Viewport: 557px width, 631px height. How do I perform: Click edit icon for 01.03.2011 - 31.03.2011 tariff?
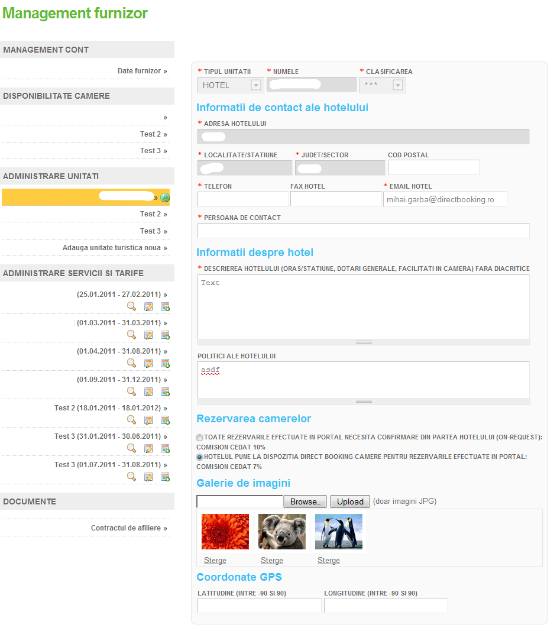pyautogui.click(x=148, y=335)
